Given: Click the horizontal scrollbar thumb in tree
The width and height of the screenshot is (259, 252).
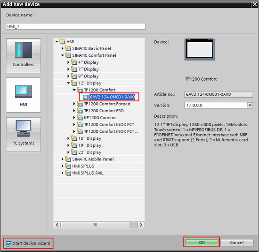Looking at the screenshot, I should tap(96, 225).
